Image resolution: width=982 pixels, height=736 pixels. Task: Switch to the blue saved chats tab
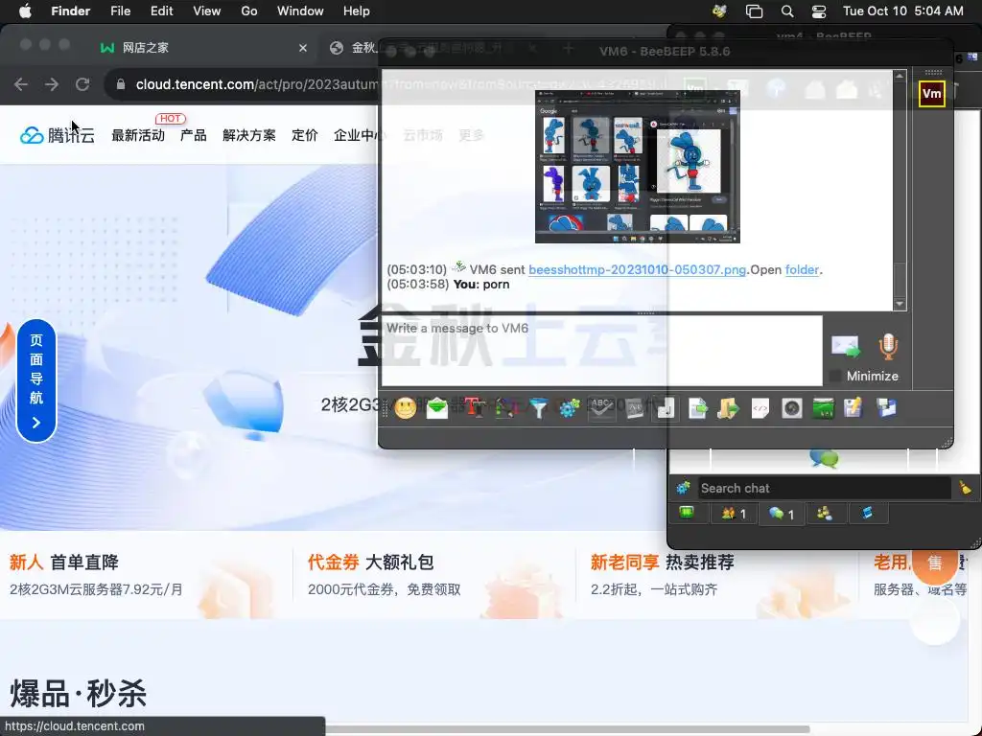867,514
